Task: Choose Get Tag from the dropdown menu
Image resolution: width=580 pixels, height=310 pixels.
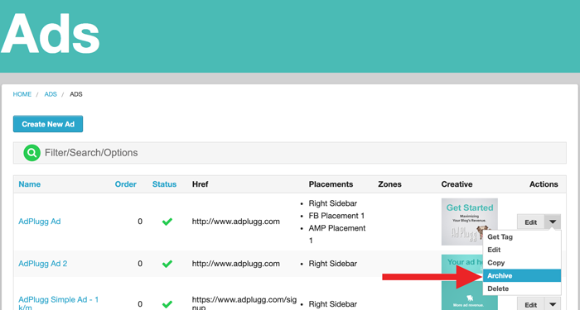Action: click(522, 237)
